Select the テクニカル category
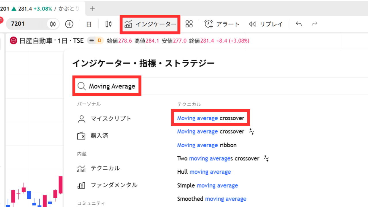The image size is (368, 207). [98, 168]
